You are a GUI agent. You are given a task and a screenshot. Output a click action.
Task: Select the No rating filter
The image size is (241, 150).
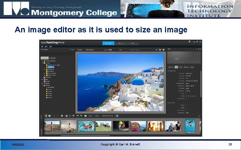pyautogui.click(x=51, y=87)
